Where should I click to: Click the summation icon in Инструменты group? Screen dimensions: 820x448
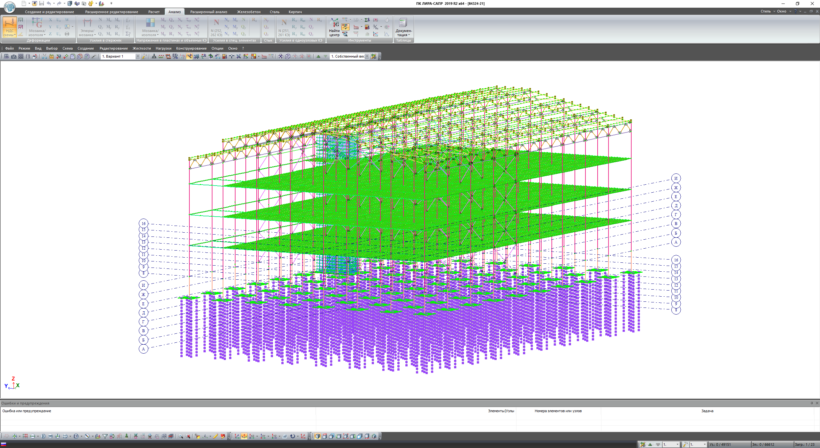(x=367, y=20)
